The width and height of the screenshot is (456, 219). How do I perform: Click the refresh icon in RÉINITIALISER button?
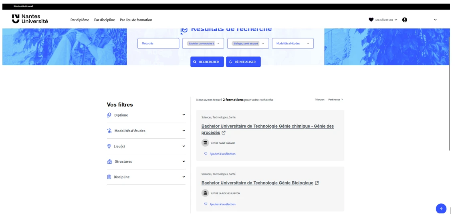point(231,62)
